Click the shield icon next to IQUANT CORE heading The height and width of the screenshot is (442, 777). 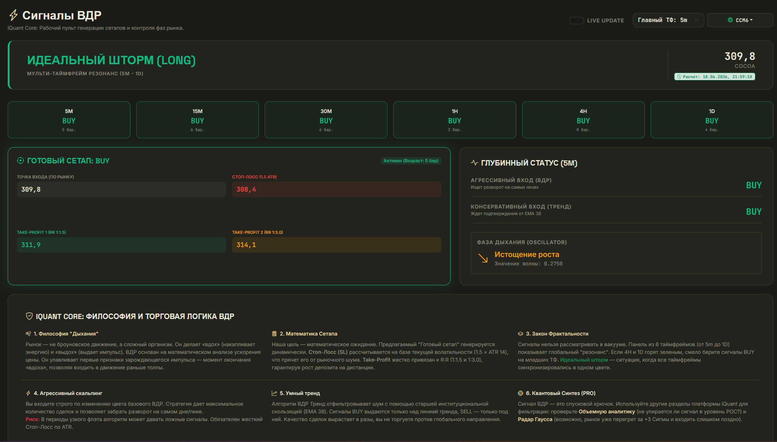pos(29,316)
